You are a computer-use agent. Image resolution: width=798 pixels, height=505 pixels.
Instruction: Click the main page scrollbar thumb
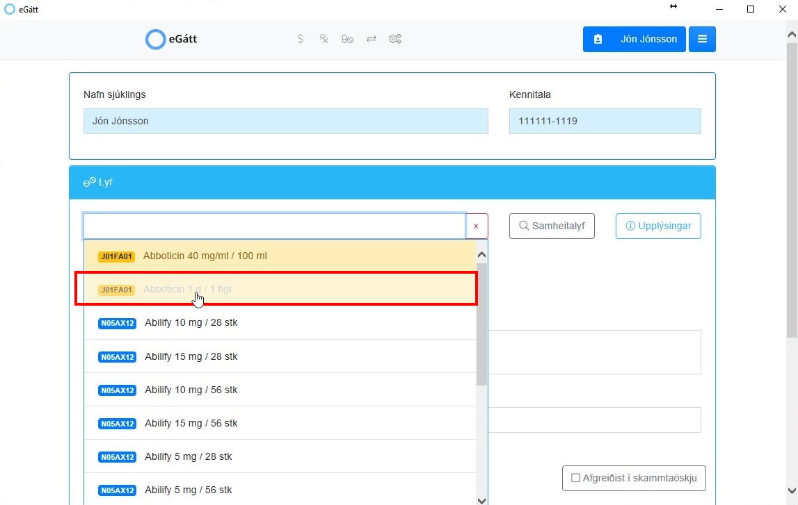click(792, 190)
